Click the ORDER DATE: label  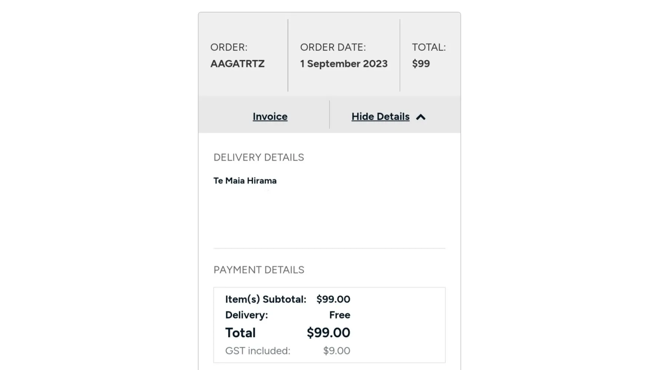point(333,47)
